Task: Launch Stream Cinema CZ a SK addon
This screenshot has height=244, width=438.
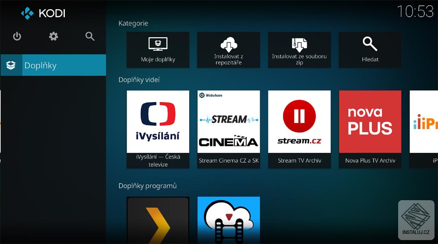Action: point(229,129)
